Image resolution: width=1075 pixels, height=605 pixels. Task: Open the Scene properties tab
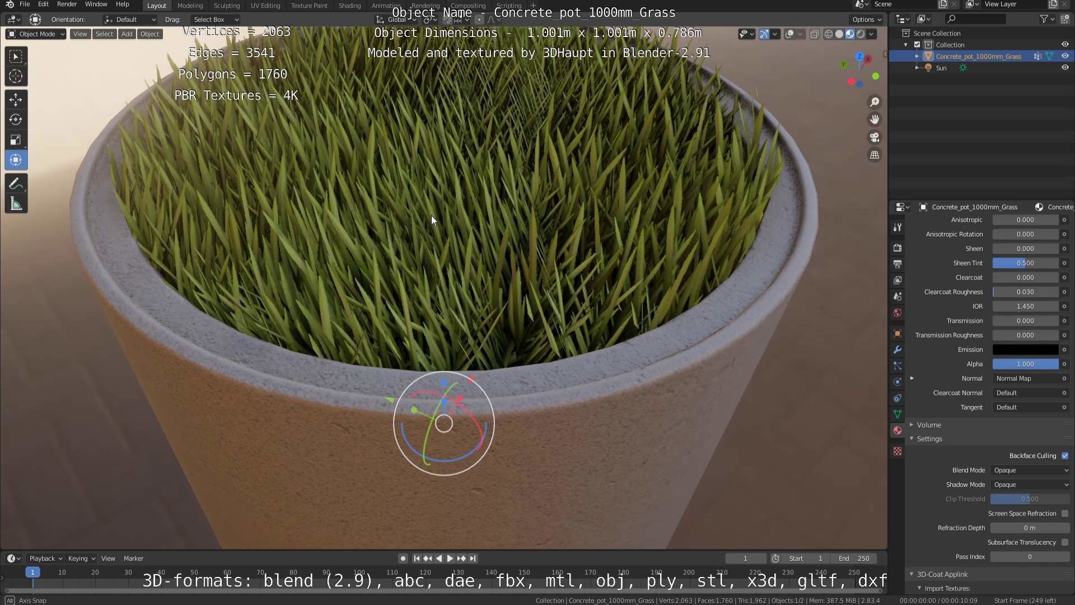coord(898,296)
